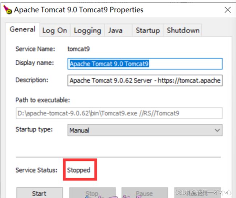
Task: Click the greyed-out Stop button
Action: [x=93, y=193]
